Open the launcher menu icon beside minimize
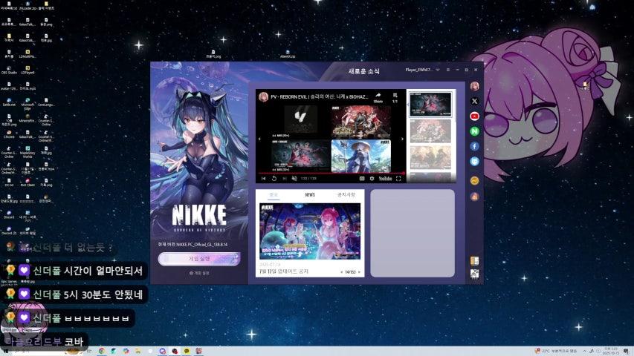This screenshot has width=634, height=356. point(448,70)
